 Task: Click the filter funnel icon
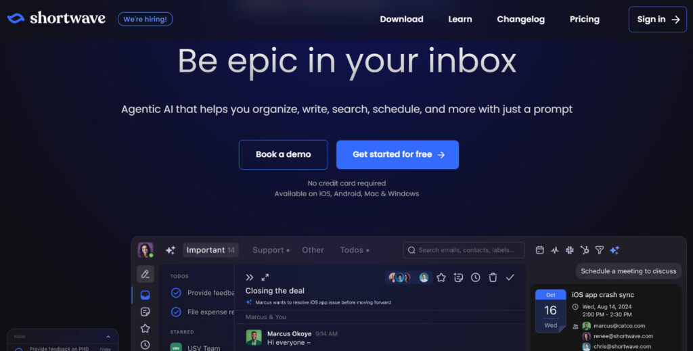pos(600,250)
